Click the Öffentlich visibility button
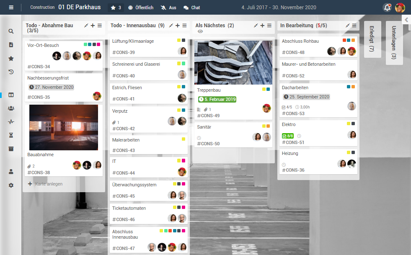 [x=140, y=8]
